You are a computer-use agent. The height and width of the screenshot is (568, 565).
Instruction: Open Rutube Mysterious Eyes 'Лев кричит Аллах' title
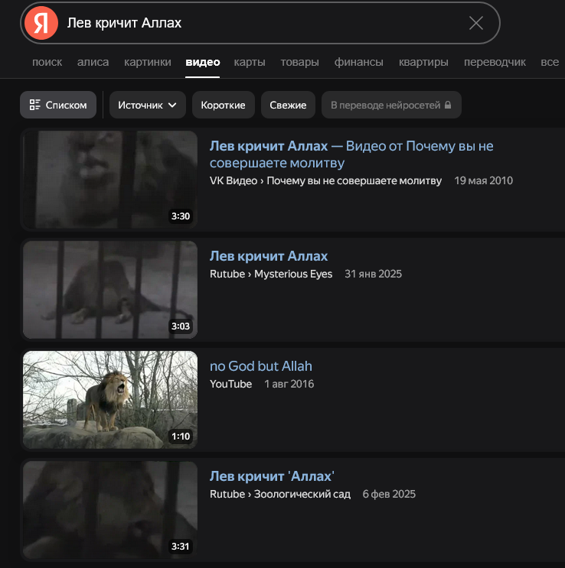269,256
